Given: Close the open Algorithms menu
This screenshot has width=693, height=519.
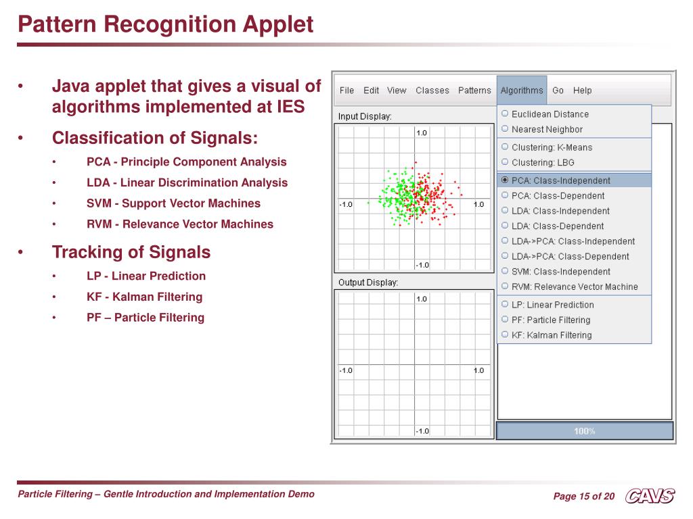Looking at the screenshot, I should tap(522, 91).
